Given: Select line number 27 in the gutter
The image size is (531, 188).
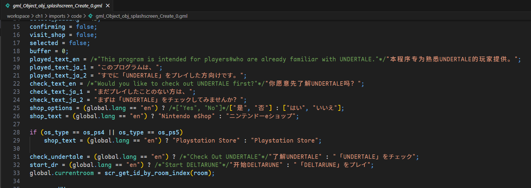Looking at the screenshot, I should coord(16,124).
